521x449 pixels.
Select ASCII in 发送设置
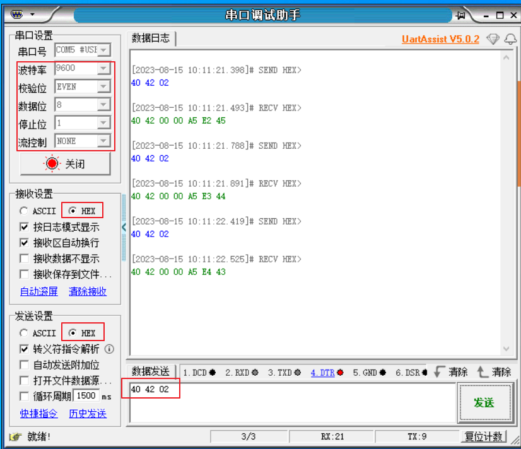[38, 333]
